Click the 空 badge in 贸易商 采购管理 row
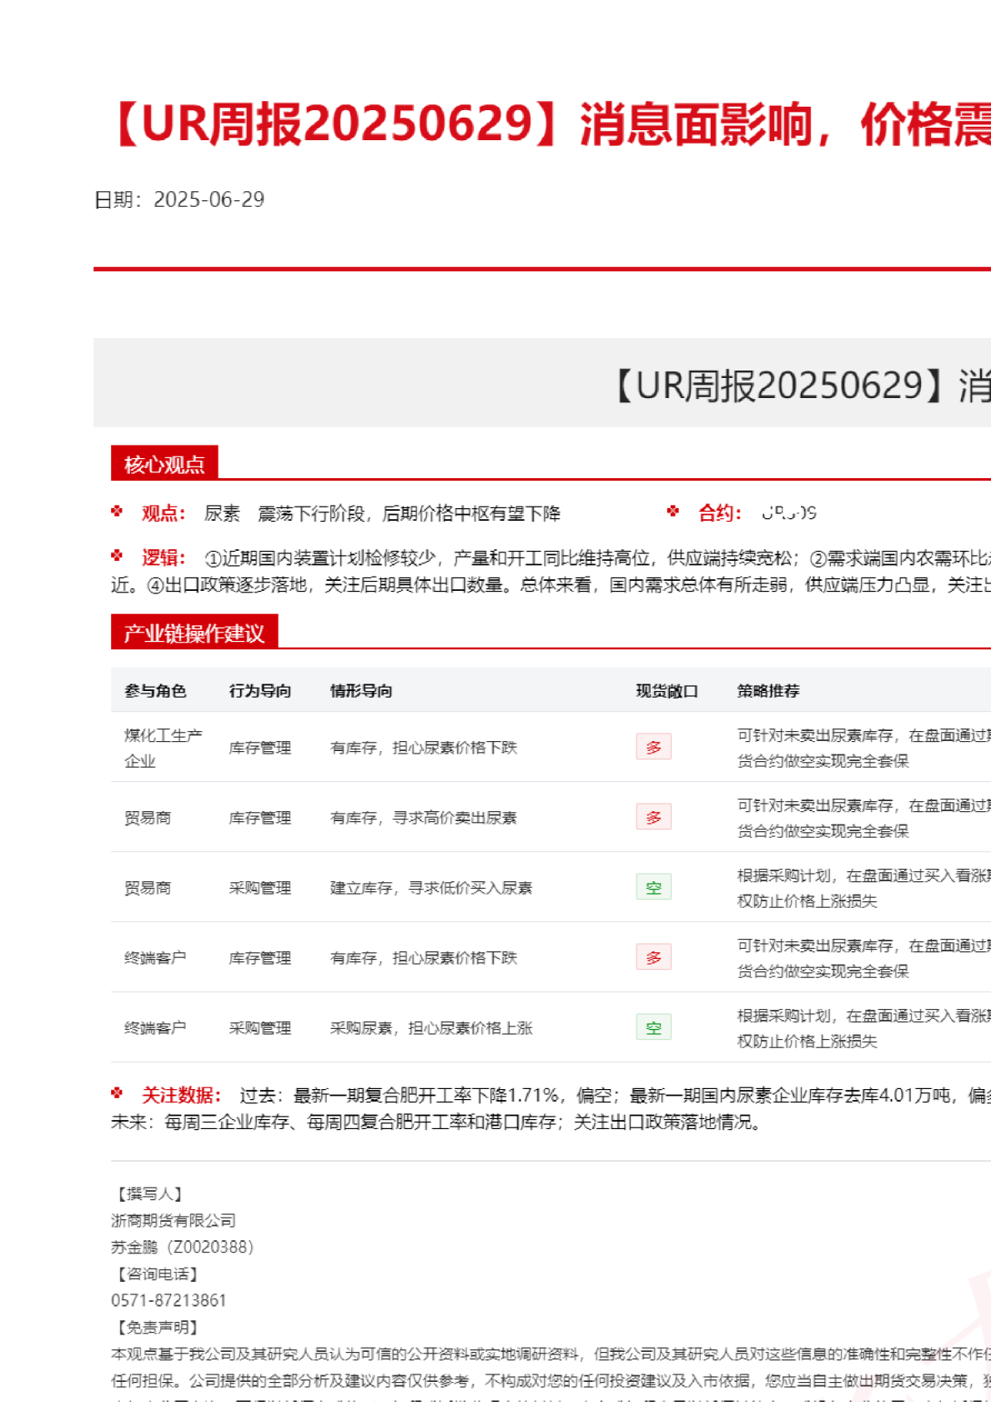The image size is (991, 1402). pos(653,887)
